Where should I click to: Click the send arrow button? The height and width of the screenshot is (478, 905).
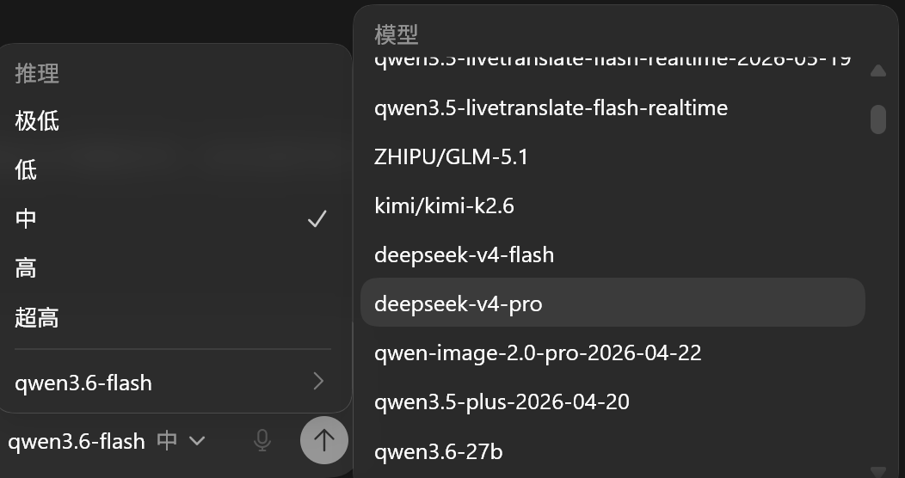pos(323,440)
